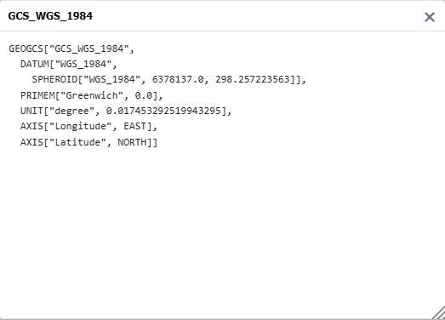Click the "Longitude" axis text
This screenshot has width=445, height=320.
80,126
